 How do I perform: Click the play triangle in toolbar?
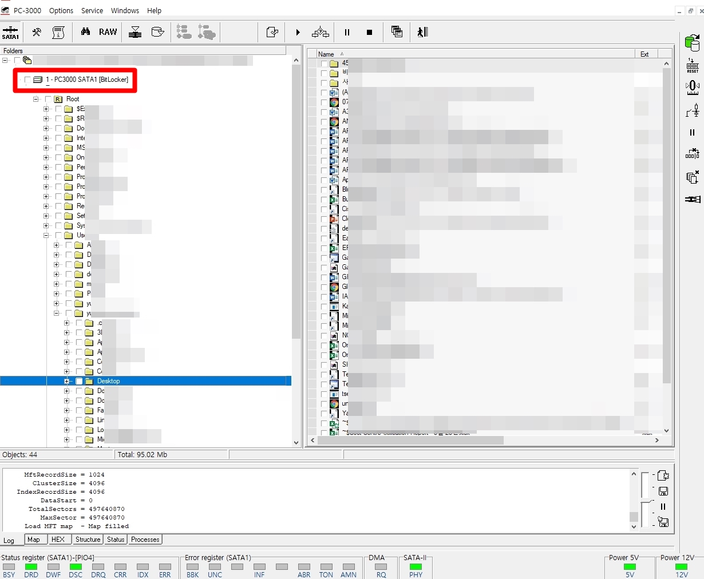tap(298, 33)
